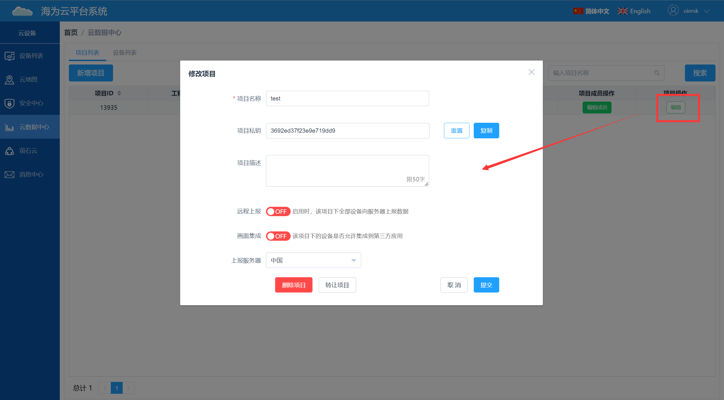Click the user avatar icon
The height and width of the screenshot is (400, 724).
tap(673, 10)
